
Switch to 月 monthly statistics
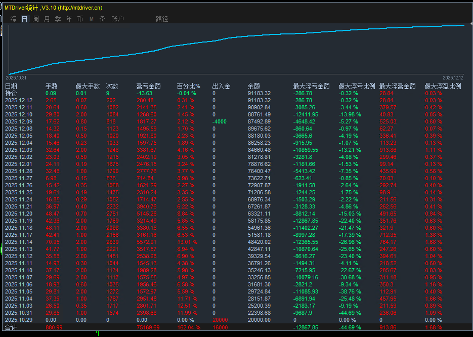coord(46,19)
